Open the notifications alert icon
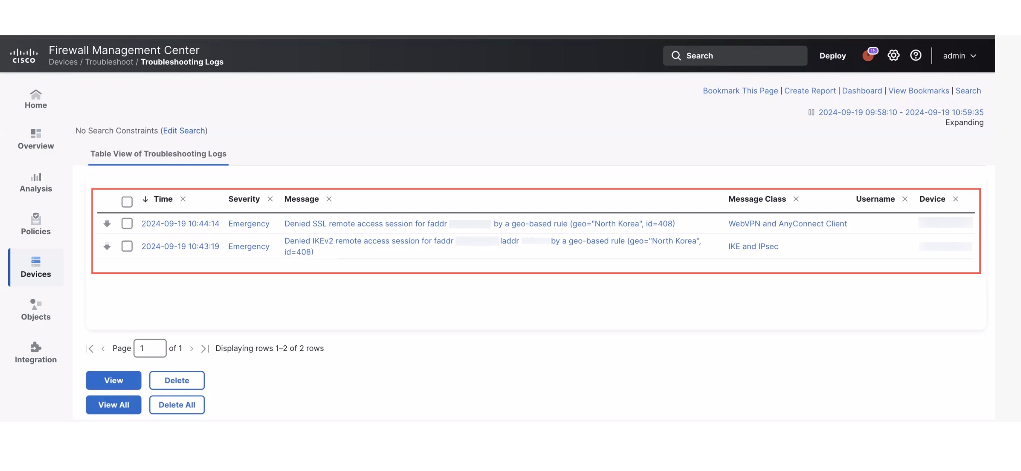Viewport: 1021px width, 471px height. pyautogui.click(x=869, y=55)
